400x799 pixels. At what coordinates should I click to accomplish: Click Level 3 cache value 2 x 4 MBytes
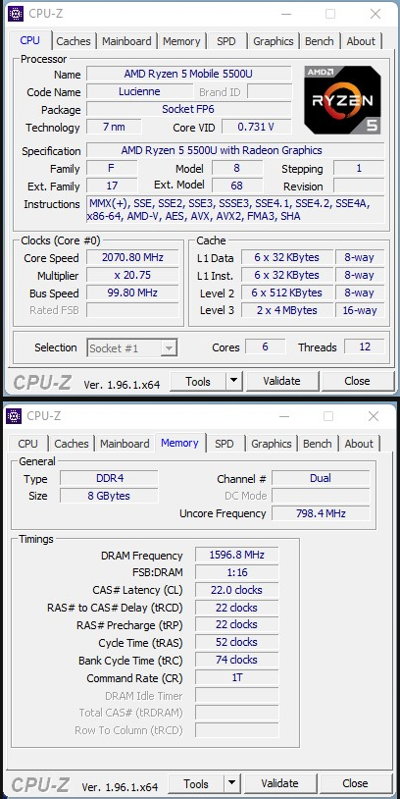tap(287, 310)
